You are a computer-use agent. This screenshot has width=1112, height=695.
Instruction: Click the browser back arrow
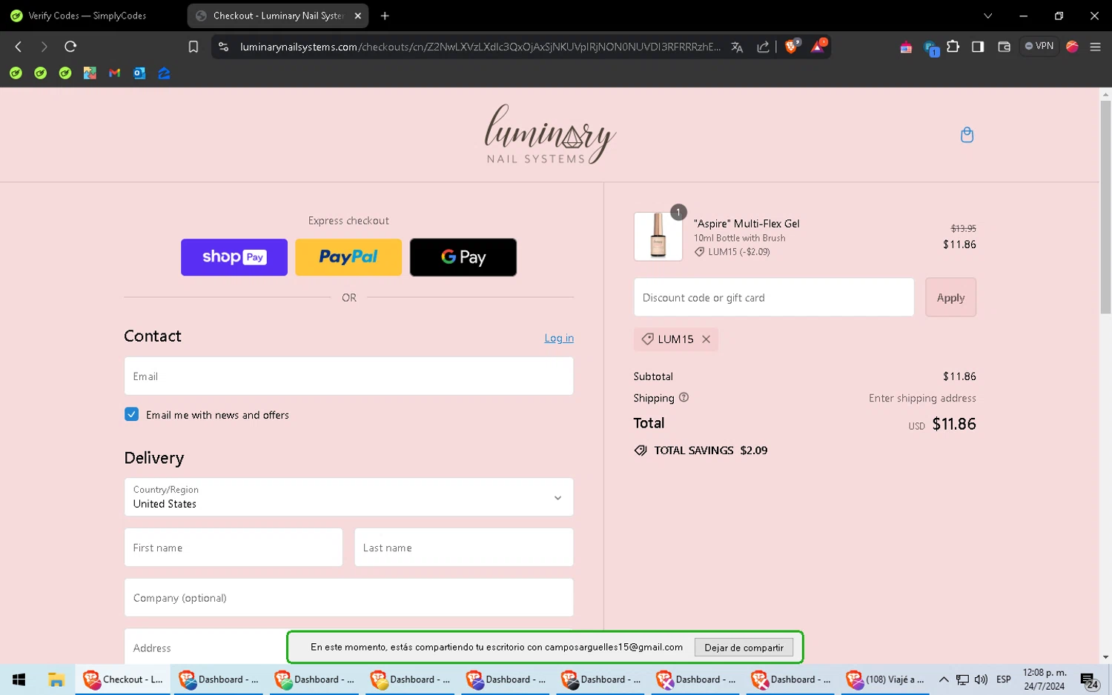tap(19, 47)
